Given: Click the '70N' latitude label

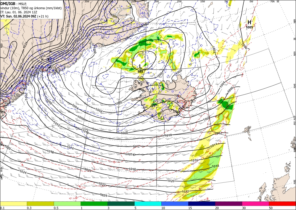Looking at the screenshot, I should 272,1.
